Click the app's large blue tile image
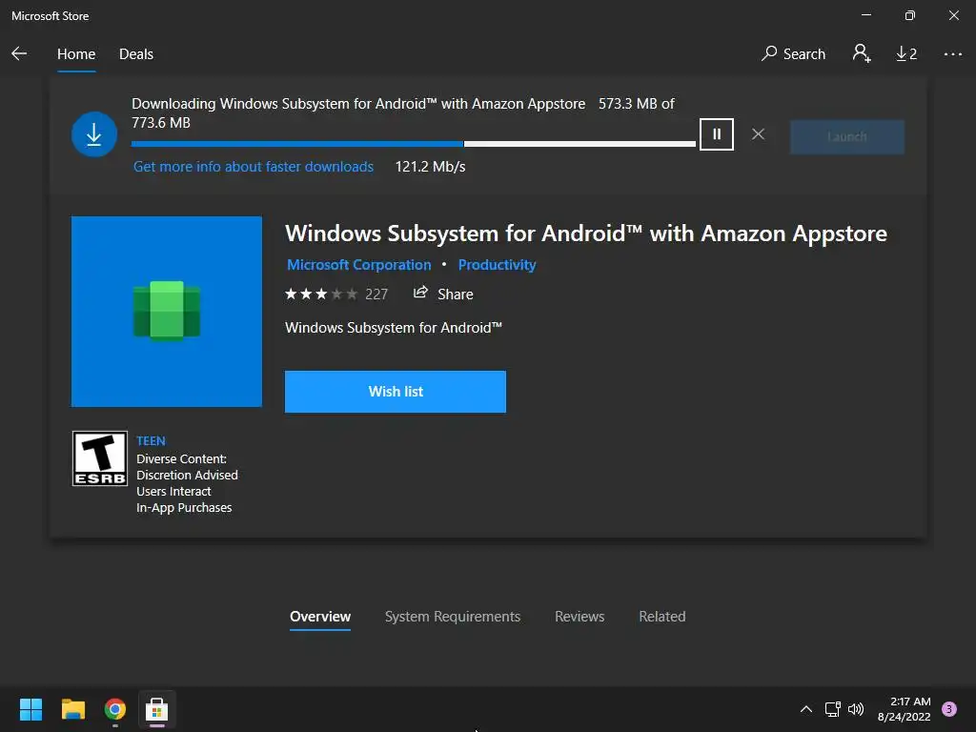This screenshot has width=976, height=732. pyautogui.click(x=166, y=312)
